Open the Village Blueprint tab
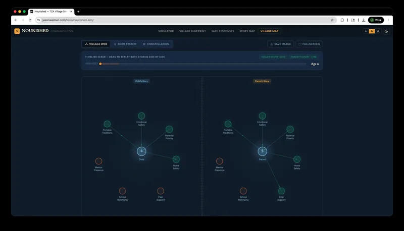The height and width of the screenshot is (231, 404). pos(192,31)
